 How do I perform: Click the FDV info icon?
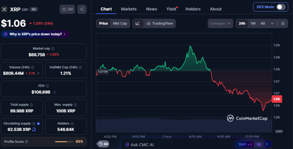[x=47, y=86]
